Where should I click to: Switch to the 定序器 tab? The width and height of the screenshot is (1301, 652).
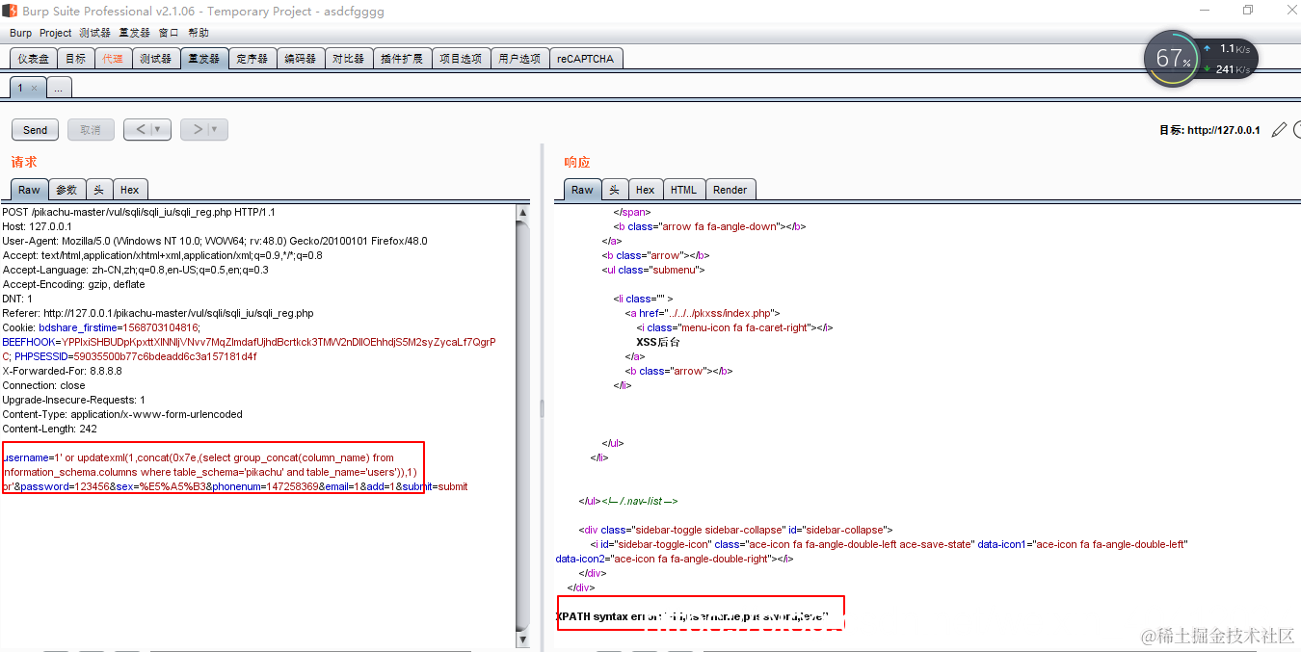[252, 59]
